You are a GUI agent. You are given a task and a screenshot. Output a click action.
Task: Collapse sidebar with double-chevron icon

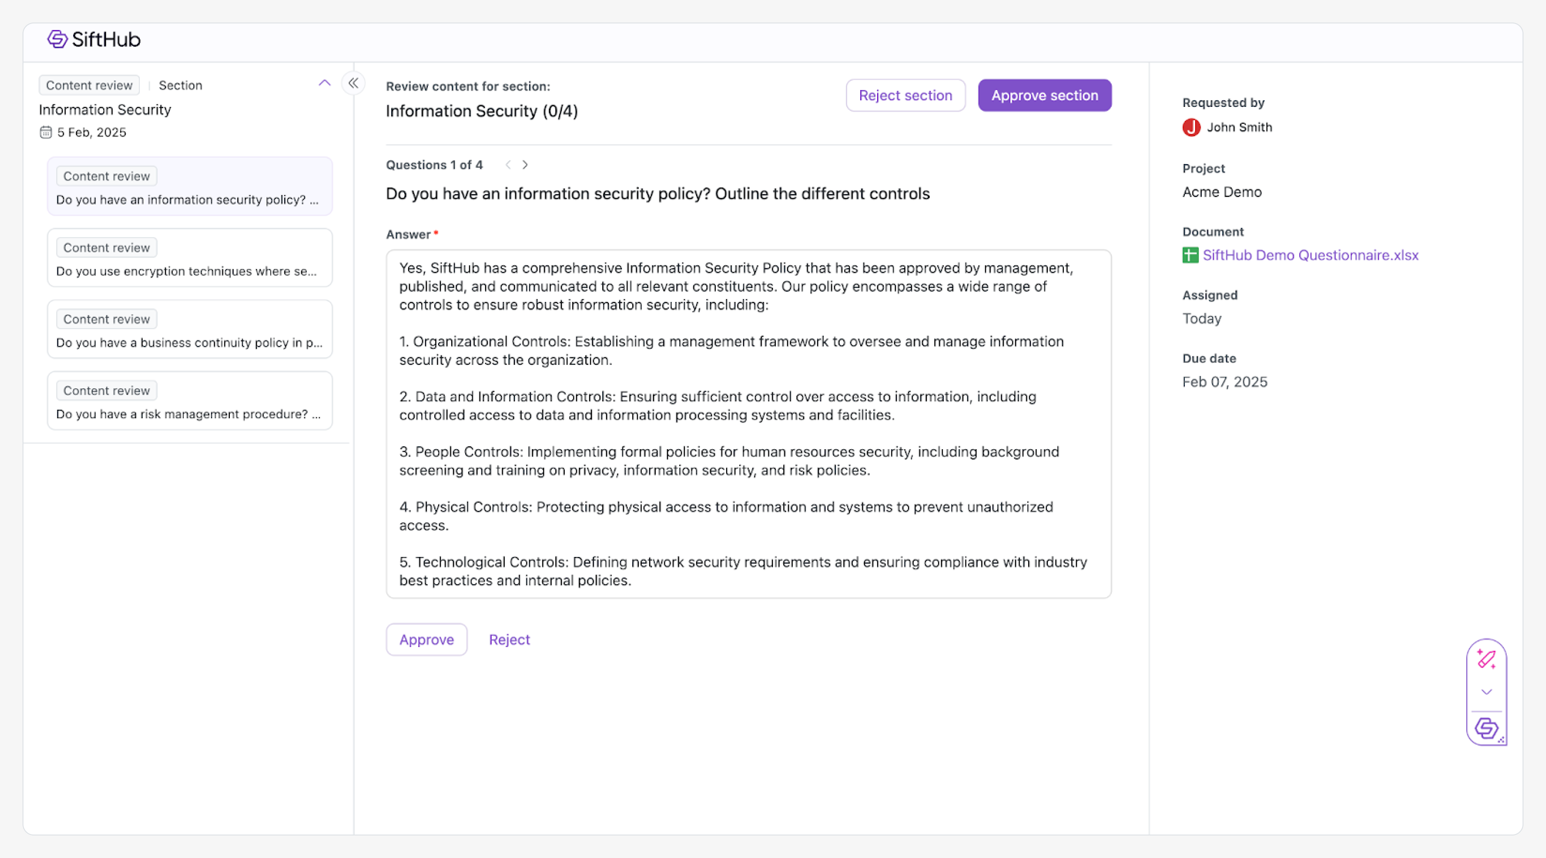(x=354, y=83)
